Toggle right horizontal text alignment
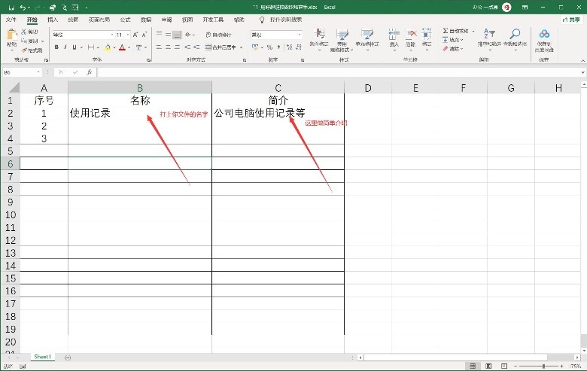 (177, 47)
